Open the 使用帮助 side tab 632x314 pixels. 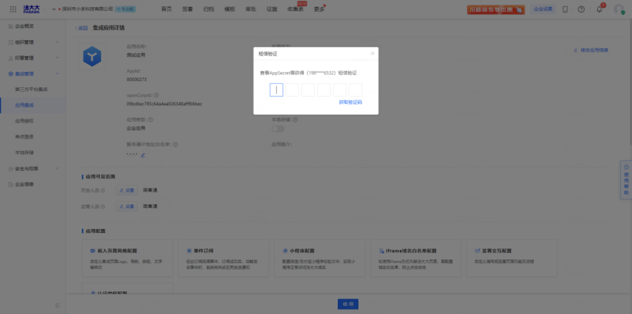pos(626,179)
